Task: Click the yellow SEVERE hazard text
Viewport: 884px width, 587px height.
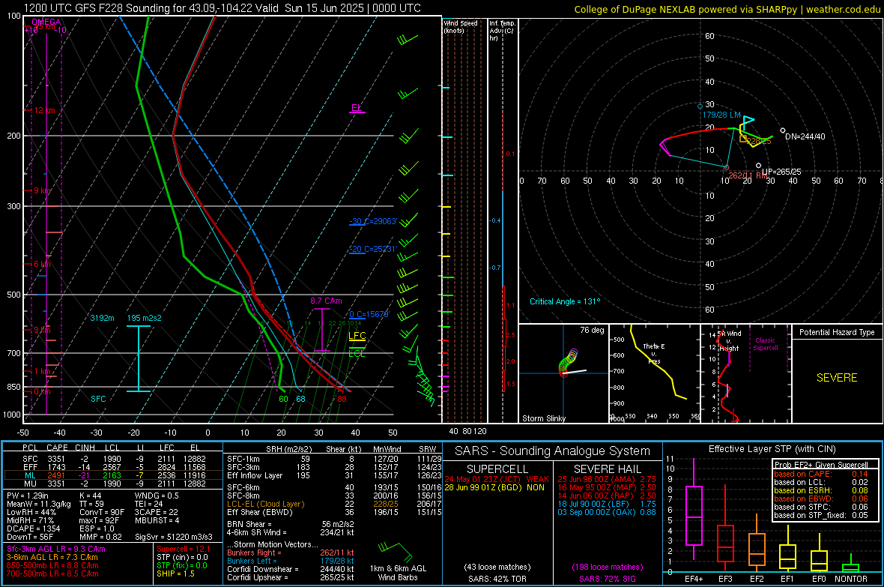Action: click(837, 378)
